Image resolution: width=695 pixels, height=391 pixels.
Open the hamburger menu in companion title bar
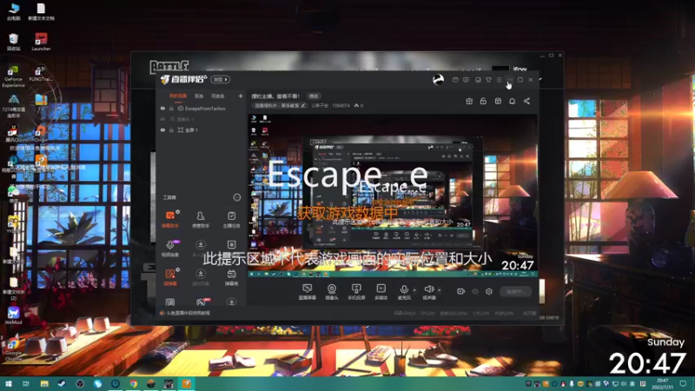click(x=499, y=80)
